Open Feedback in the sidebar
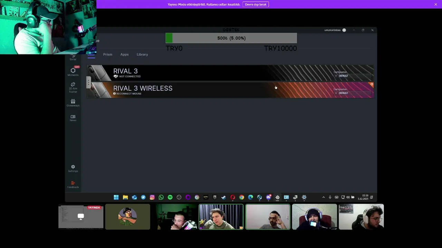Image resolution: width=442 pixels, height=248 pixels. pos(73,185)
